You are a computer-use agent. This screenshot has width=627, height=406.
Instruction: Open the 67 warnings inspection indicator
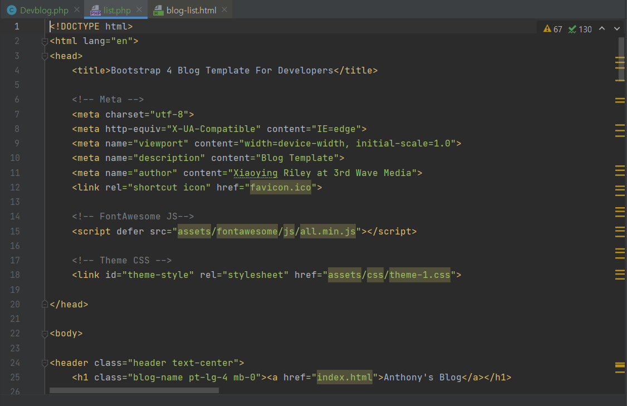tap(553, 29)
